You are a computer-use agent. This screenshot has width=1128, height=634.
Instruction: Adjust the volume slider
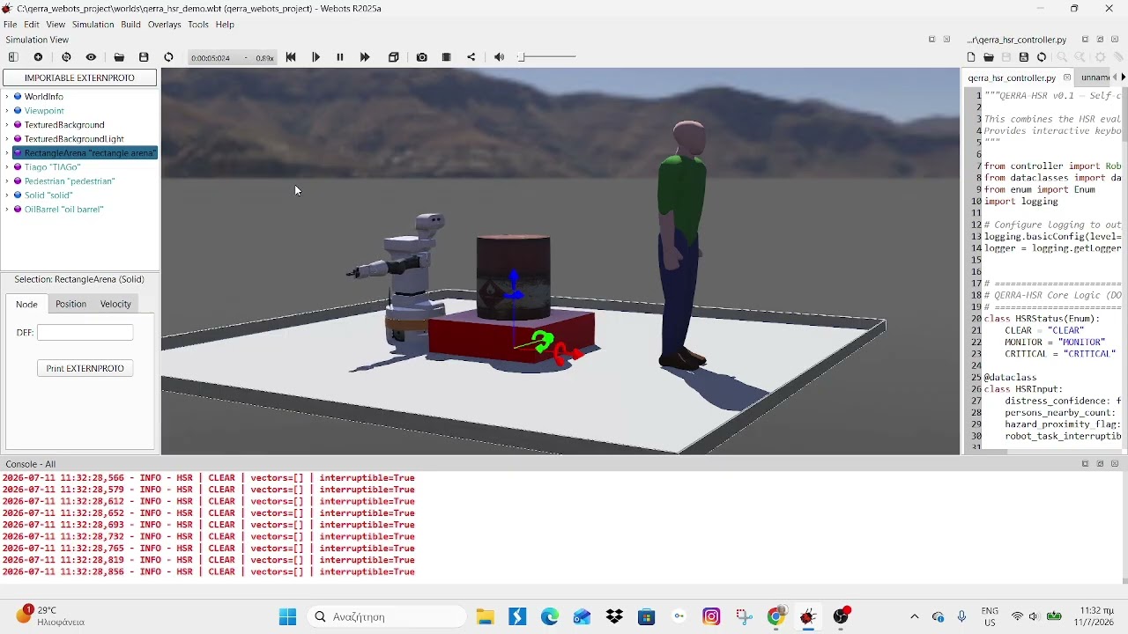click(x=548, y=57)
